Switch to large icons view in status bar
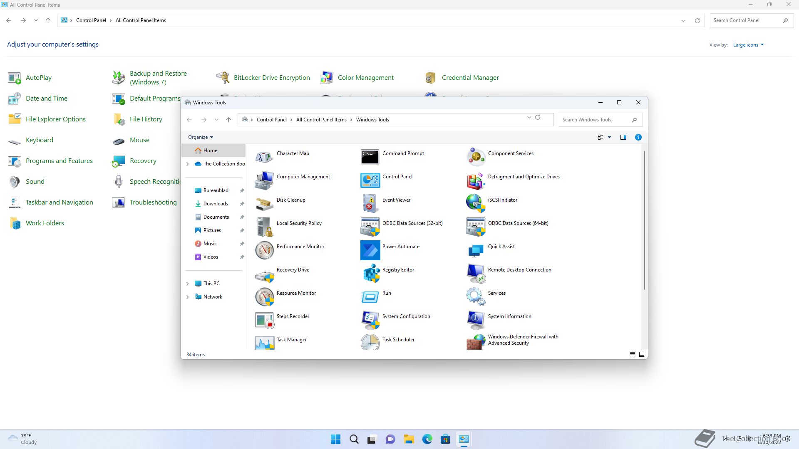The width and height of the screenshot is (799, 449). (x=642, y=355)
